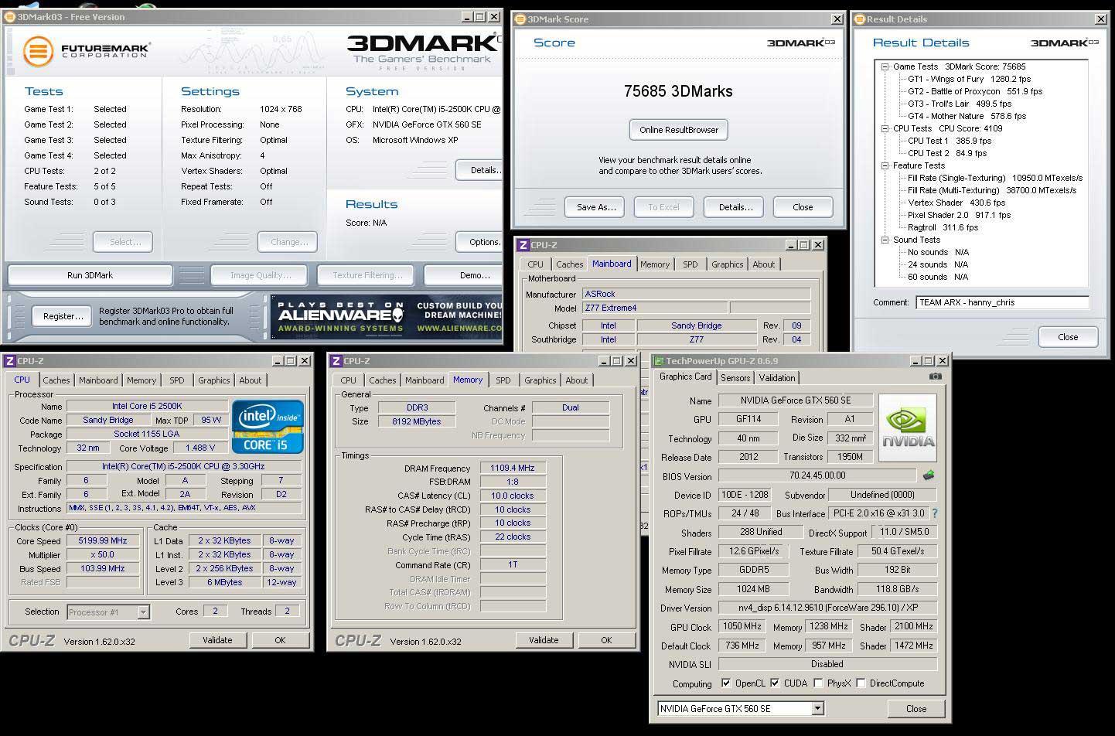Click the 3DMark Score window title icon
Viewport: 1115px width, 736px height.
coord(520,19)
